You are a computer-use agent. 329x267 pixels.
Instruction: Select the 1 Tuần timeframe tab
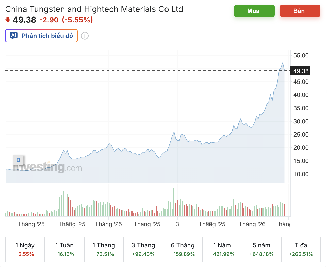[64, 249]
